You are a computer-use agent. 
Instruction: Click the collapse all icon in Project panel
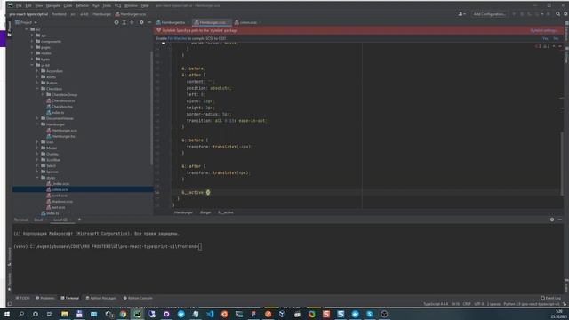[132, 22]
